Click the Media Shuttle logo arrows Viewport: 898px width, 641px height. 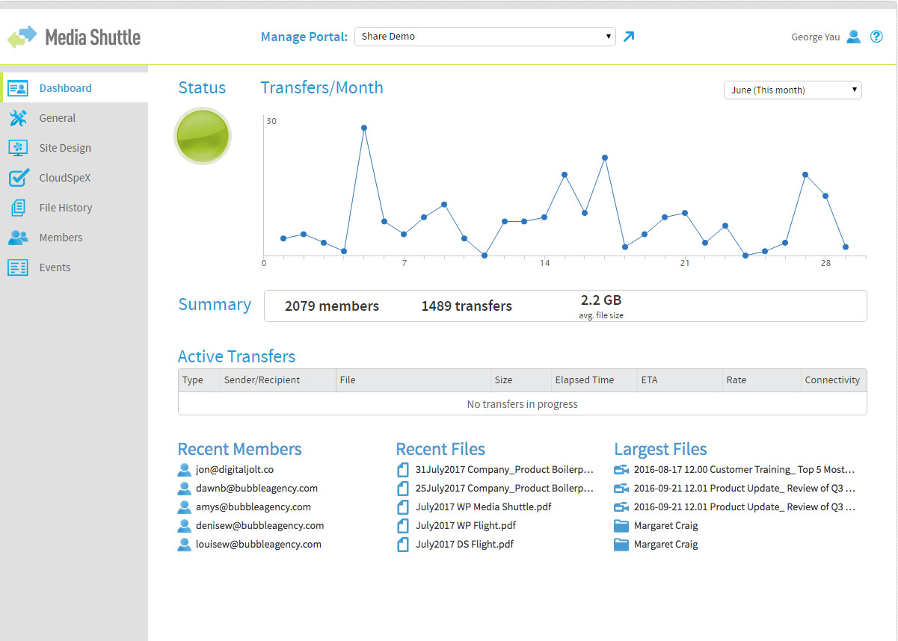click(22, 37)
